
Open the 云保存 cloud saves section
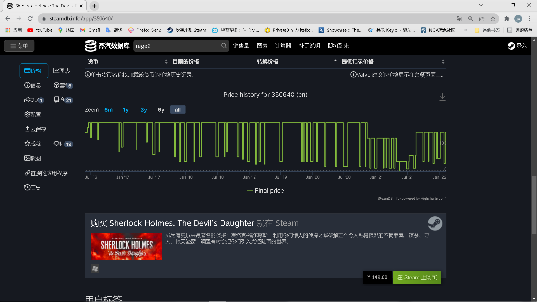[36, 129]
